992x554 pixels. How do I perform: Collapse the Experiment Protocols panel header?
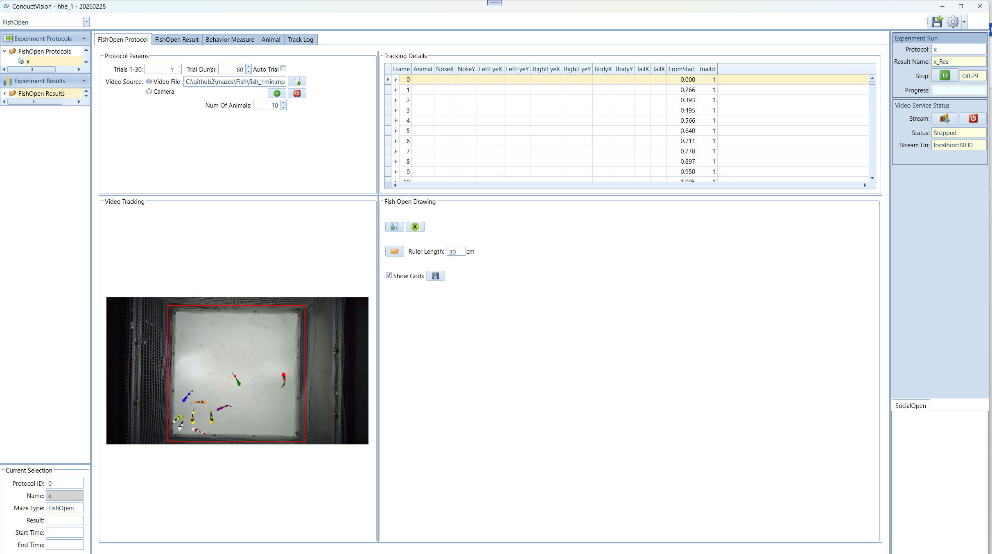point(84,38)
